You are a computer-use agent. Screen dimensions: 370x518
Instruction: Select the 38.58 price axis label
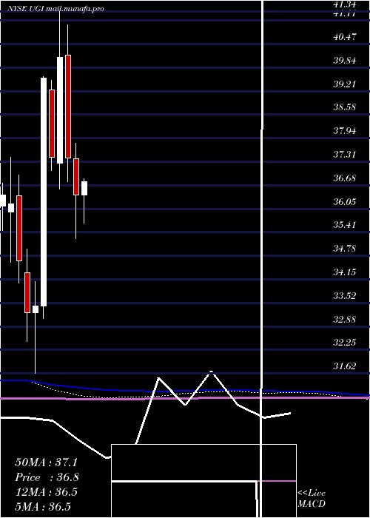click(x=346, y=107)
